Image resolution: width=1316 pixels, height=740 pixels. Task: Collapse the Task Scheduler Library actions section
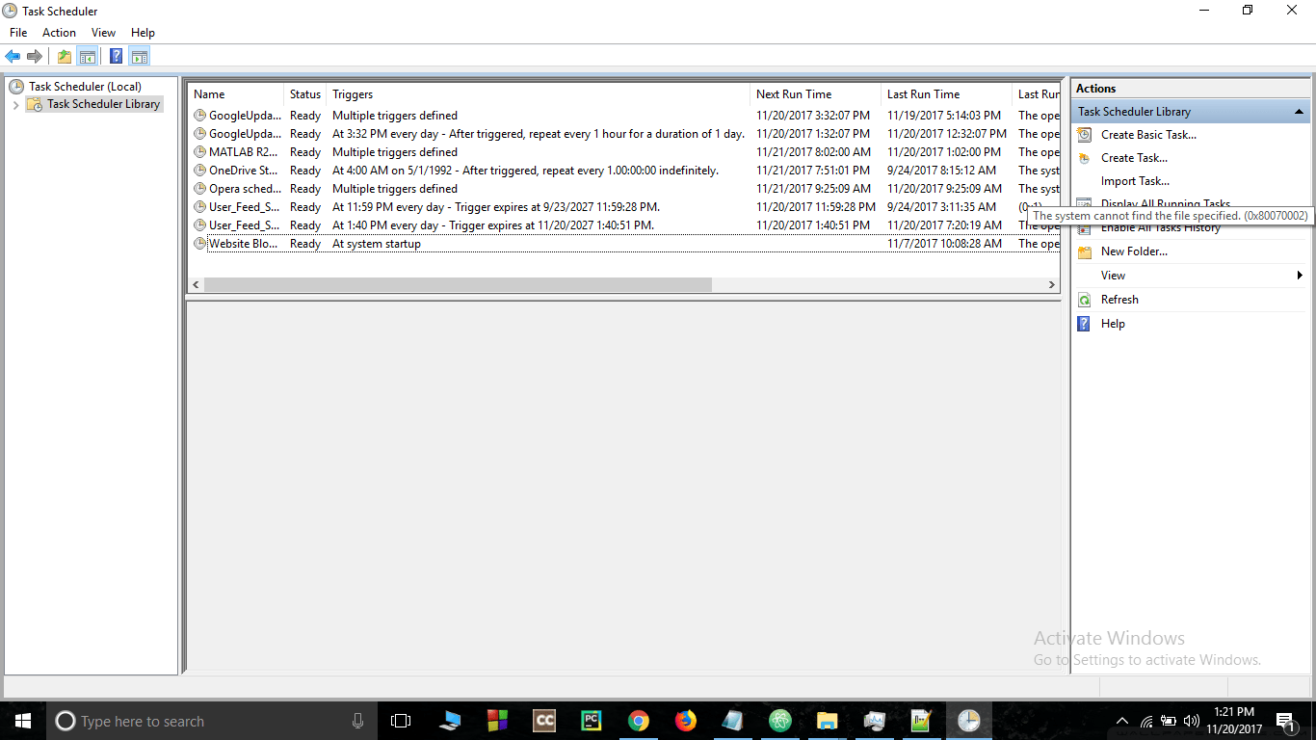tap(1299, 113)
